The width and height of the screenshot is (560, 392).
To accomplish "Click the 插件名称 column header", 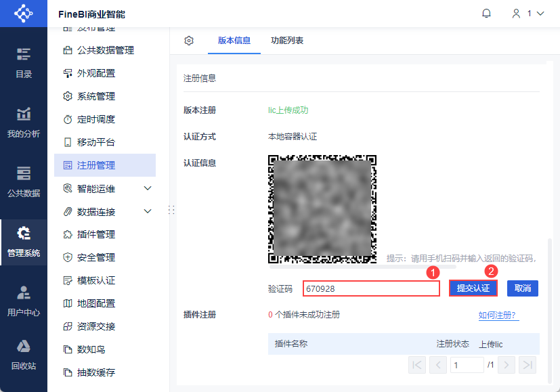I will pos(291,344).
